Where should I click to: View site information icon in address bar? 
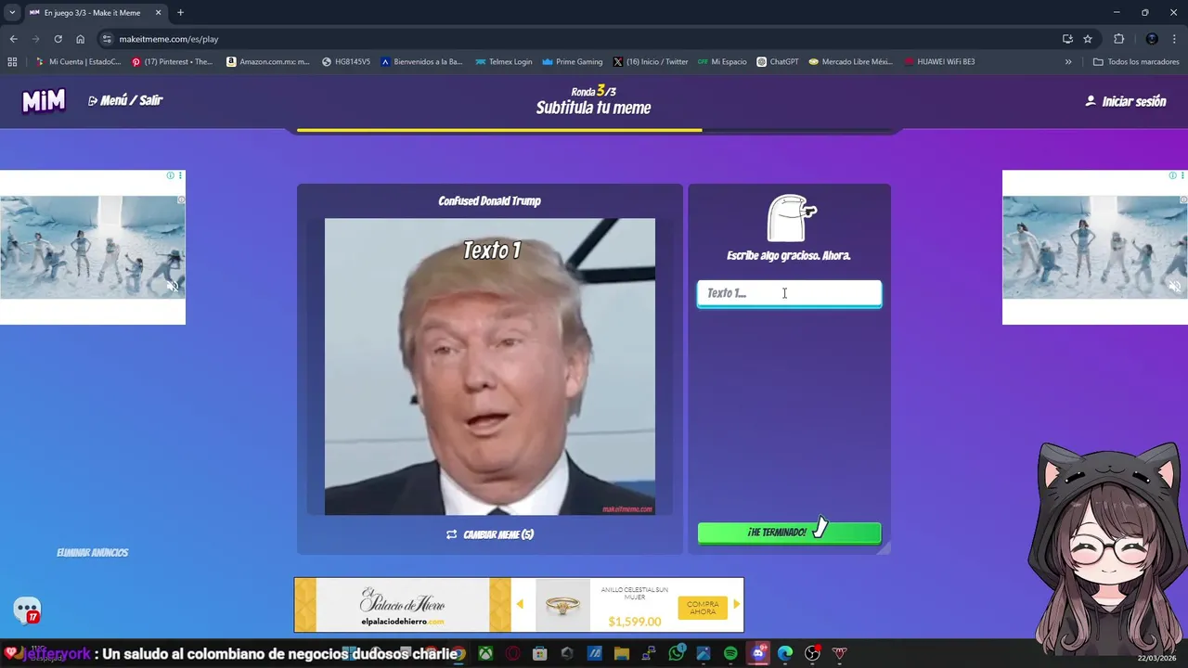pos(107,39)
